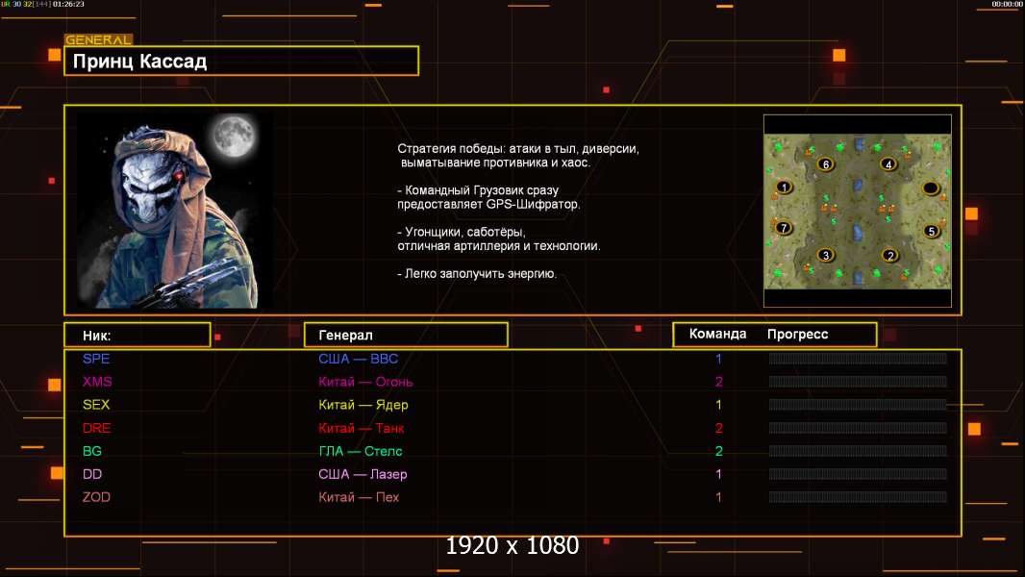Click the Ник: column header

pos(137,336)
